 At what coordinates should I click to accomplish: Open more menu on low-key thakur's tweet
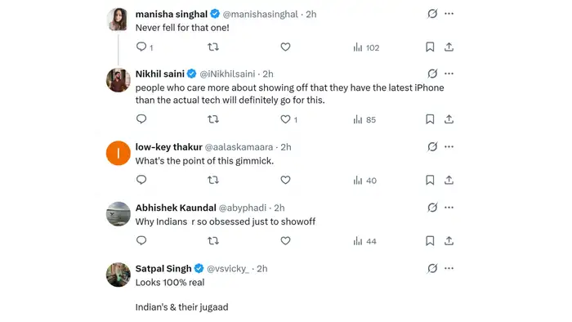tap(449, 146)
